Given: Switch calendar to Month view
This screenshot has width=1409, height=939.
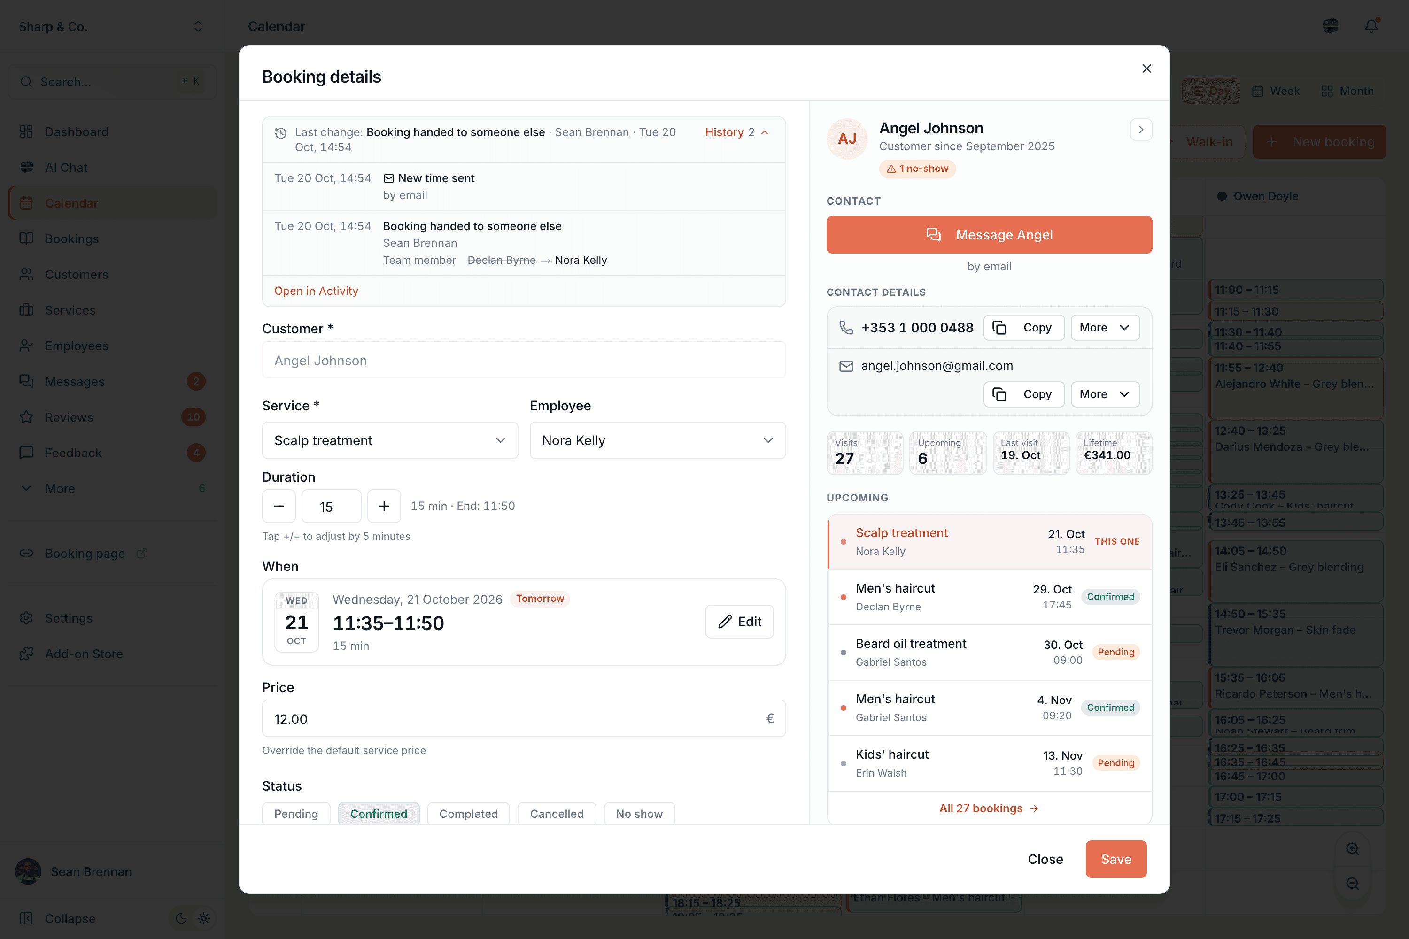Looking at the screenshot, I should click(x=1348, y=91).
